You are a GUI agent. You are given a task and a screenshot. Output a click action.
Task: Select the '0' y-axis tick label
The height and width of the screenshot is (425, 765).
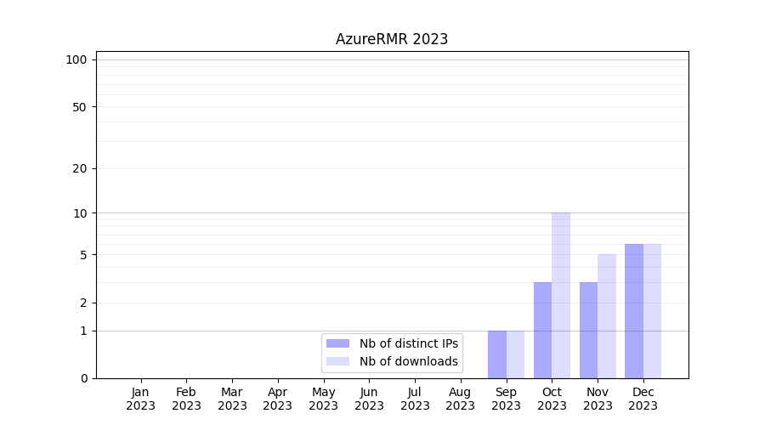click(83, 378)
